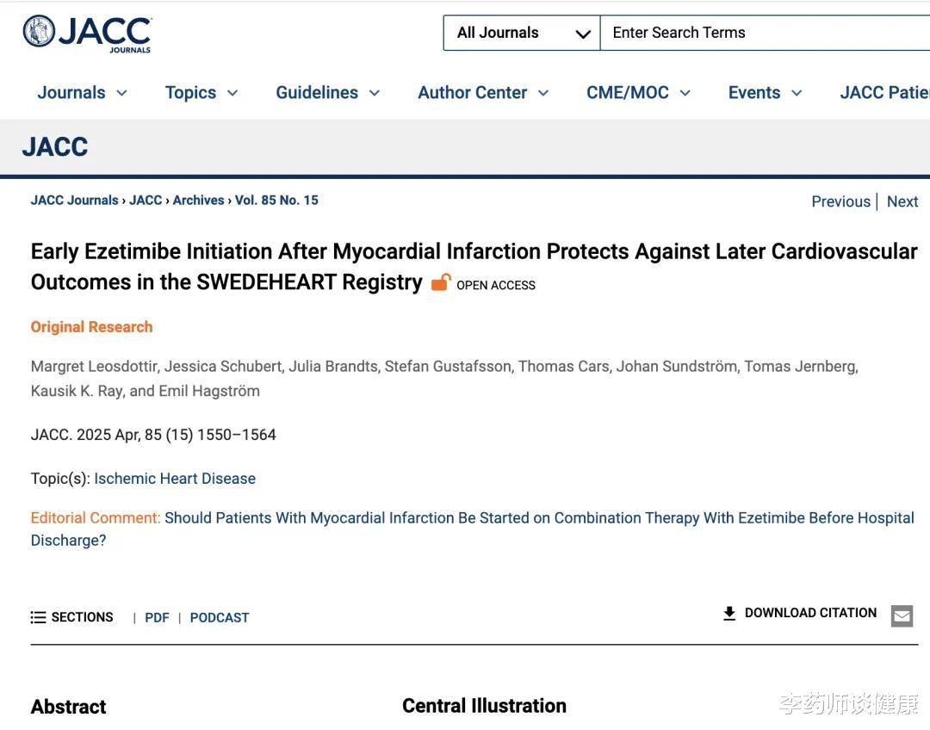Expand the Journals menu
The width and height of the screenshot is (930, 730).
pos(83,92)
